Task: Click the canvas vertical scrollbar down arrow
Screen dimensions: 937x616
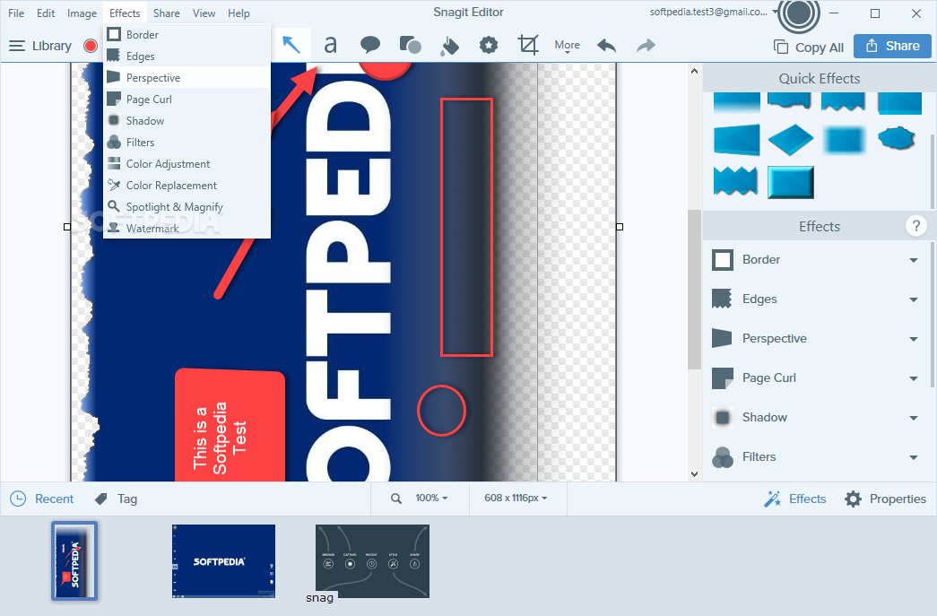Action: (694, 474)
